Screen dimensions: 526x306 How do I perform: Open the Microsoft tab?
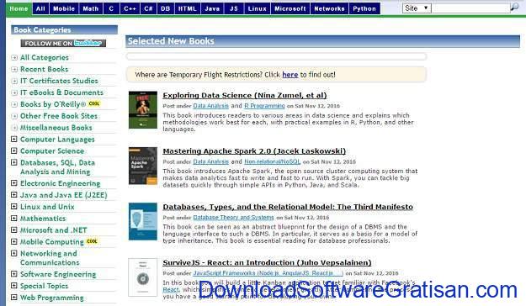[x=290, y=8]
